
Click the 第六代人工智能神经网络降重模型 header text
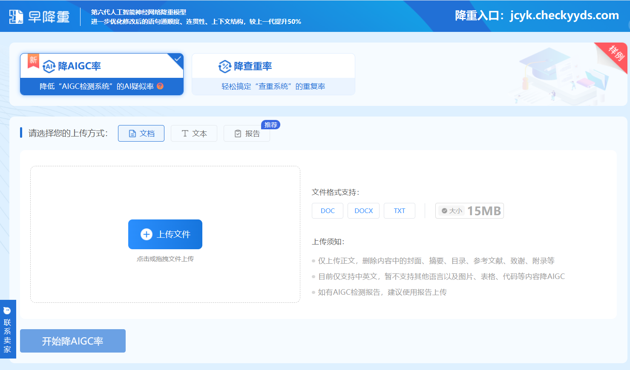tap(138, 12)
